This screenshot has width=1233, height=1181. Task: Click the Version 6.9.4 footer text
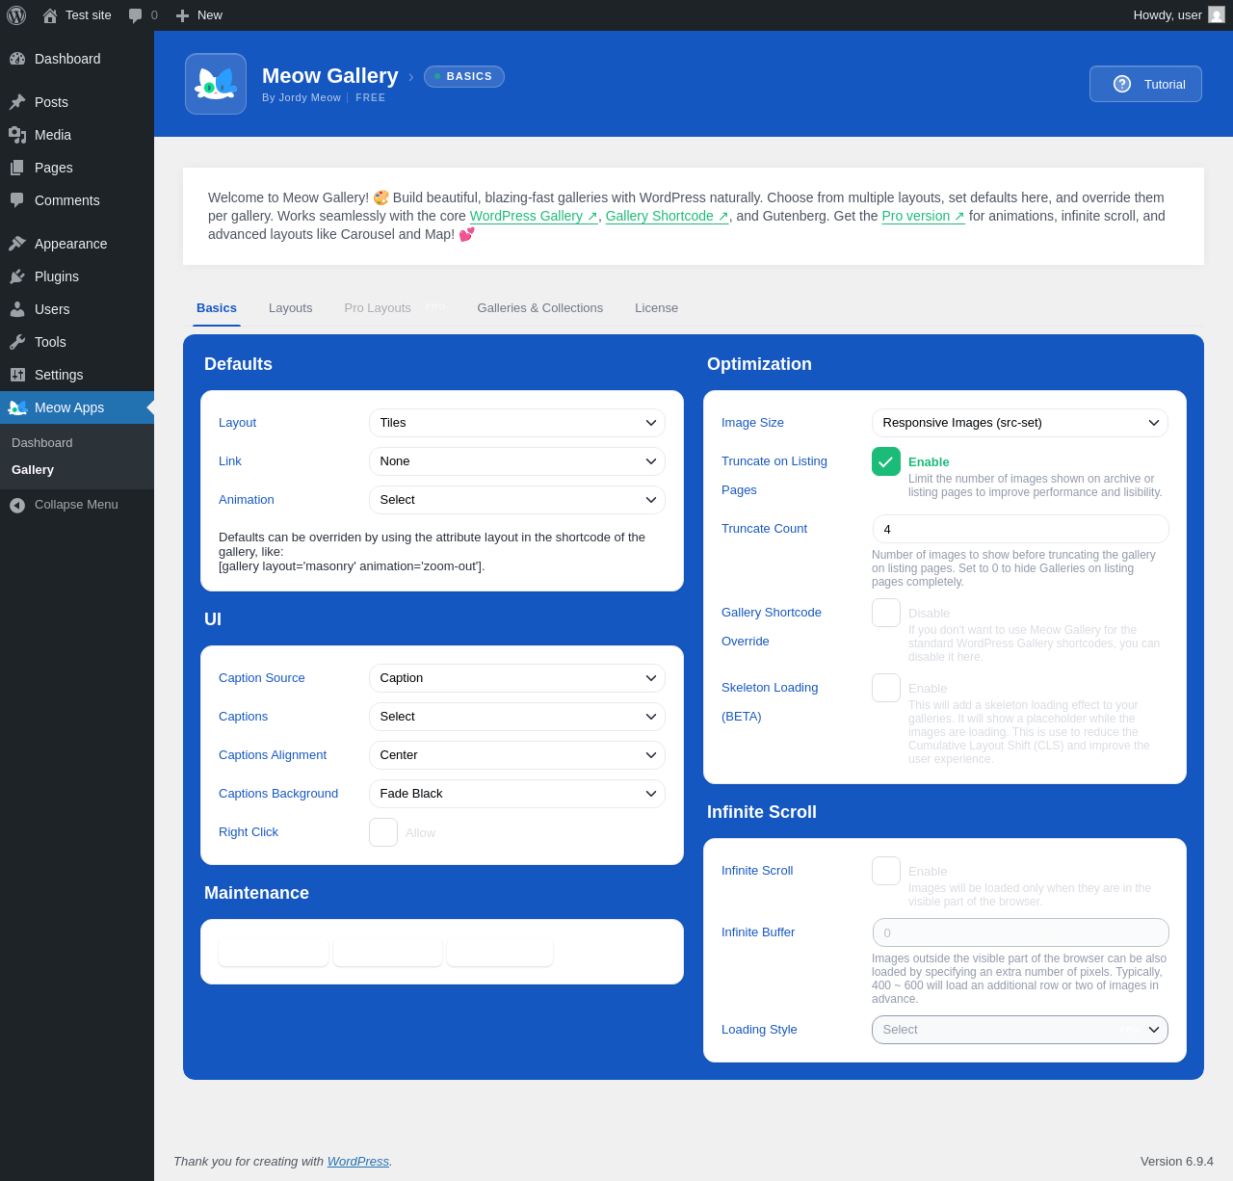pyautogui.click(x=1177, y=1162)
